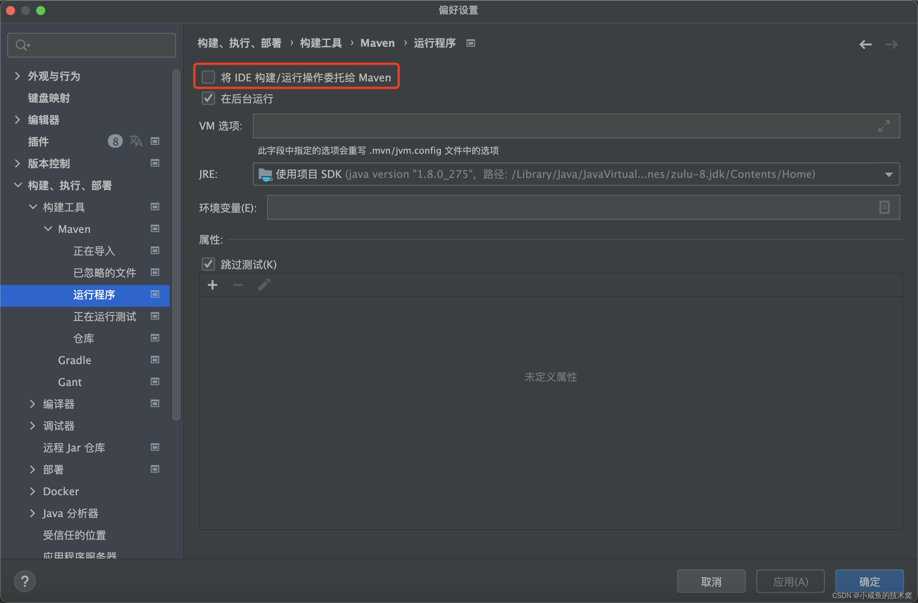Open 插件 settings page
The image size is (918, 603).
click(38, 142)
